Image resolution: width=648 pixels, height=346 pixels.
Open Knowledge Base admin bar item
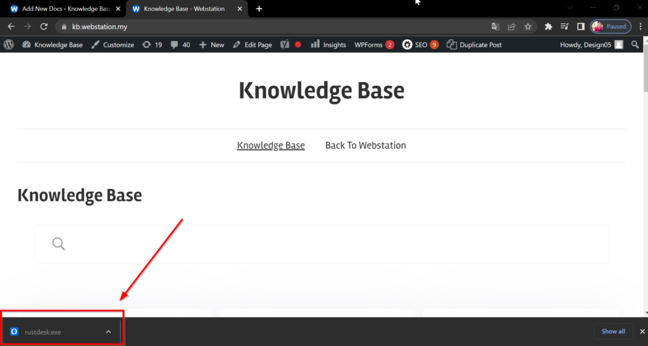[53, 44]
